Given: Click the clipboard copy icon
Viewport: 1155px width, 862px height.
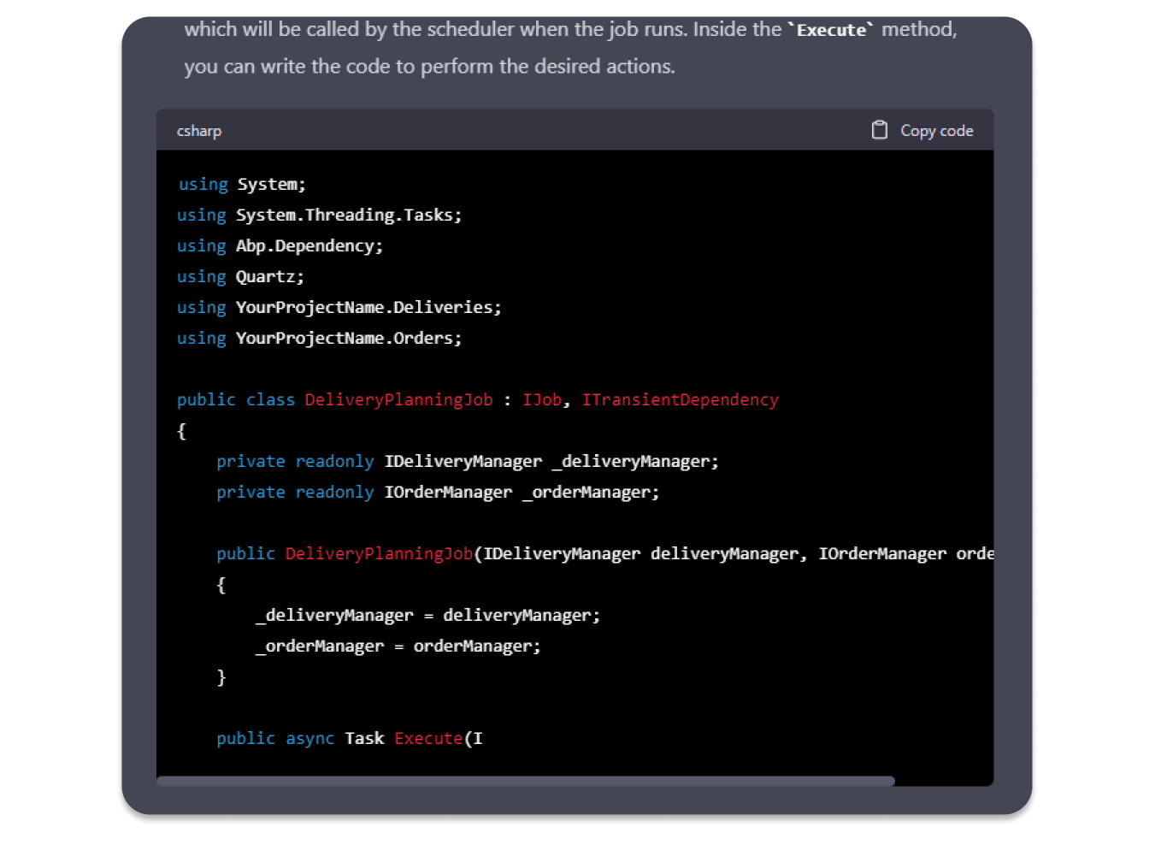Looking at the screenshot, I should [879, 130].
